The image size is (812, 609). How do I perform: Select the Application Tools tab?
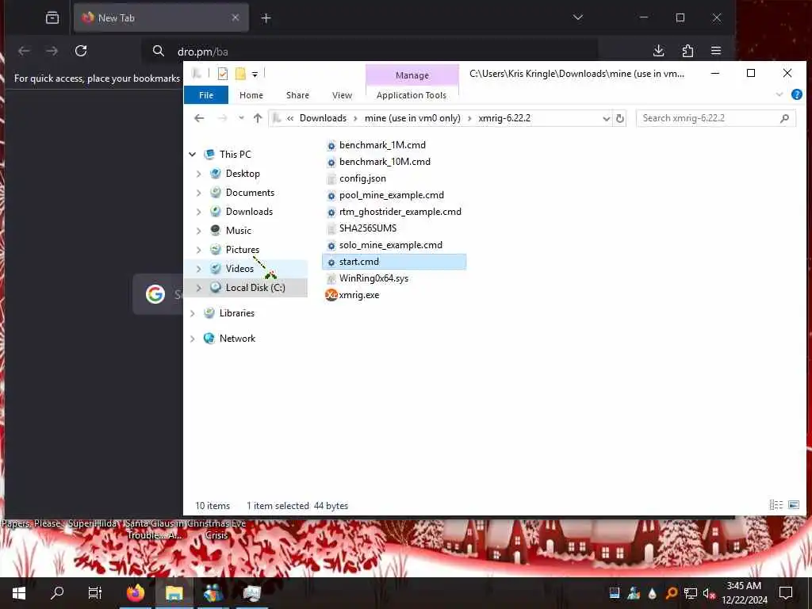pos(412,95)
